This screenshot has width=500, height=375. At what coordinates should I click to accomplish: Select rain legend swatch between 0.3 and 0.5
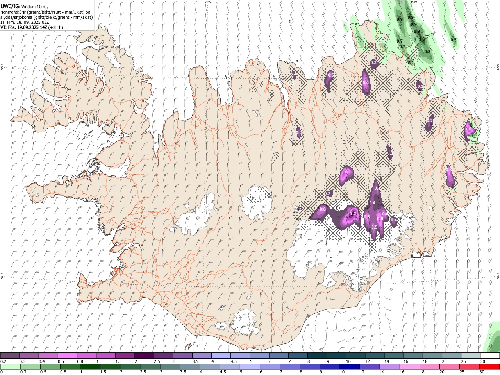[x=29, y=366]
